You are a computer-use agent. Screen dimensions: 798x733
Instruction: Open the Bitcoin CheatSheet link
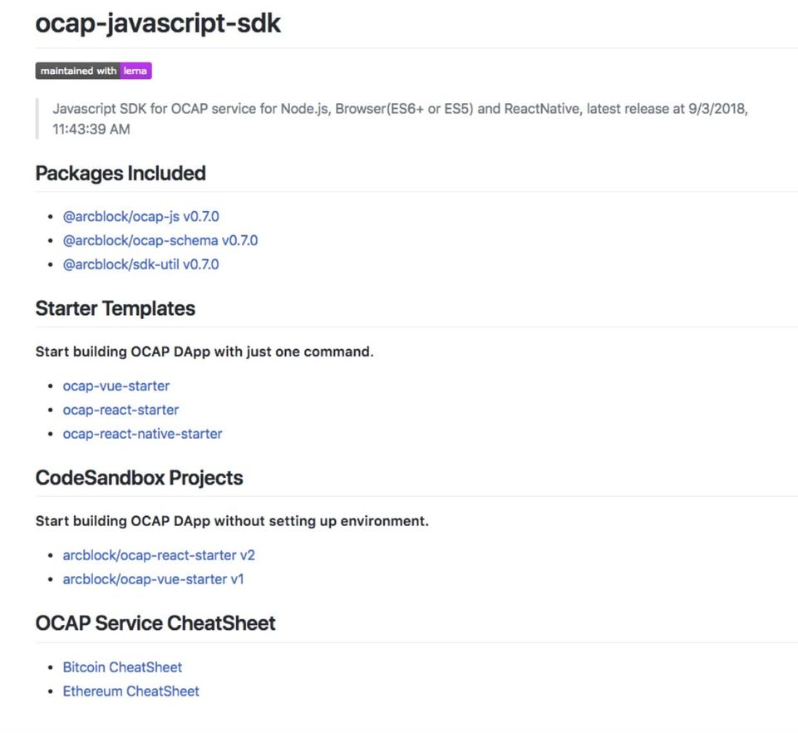coord(122,667)
